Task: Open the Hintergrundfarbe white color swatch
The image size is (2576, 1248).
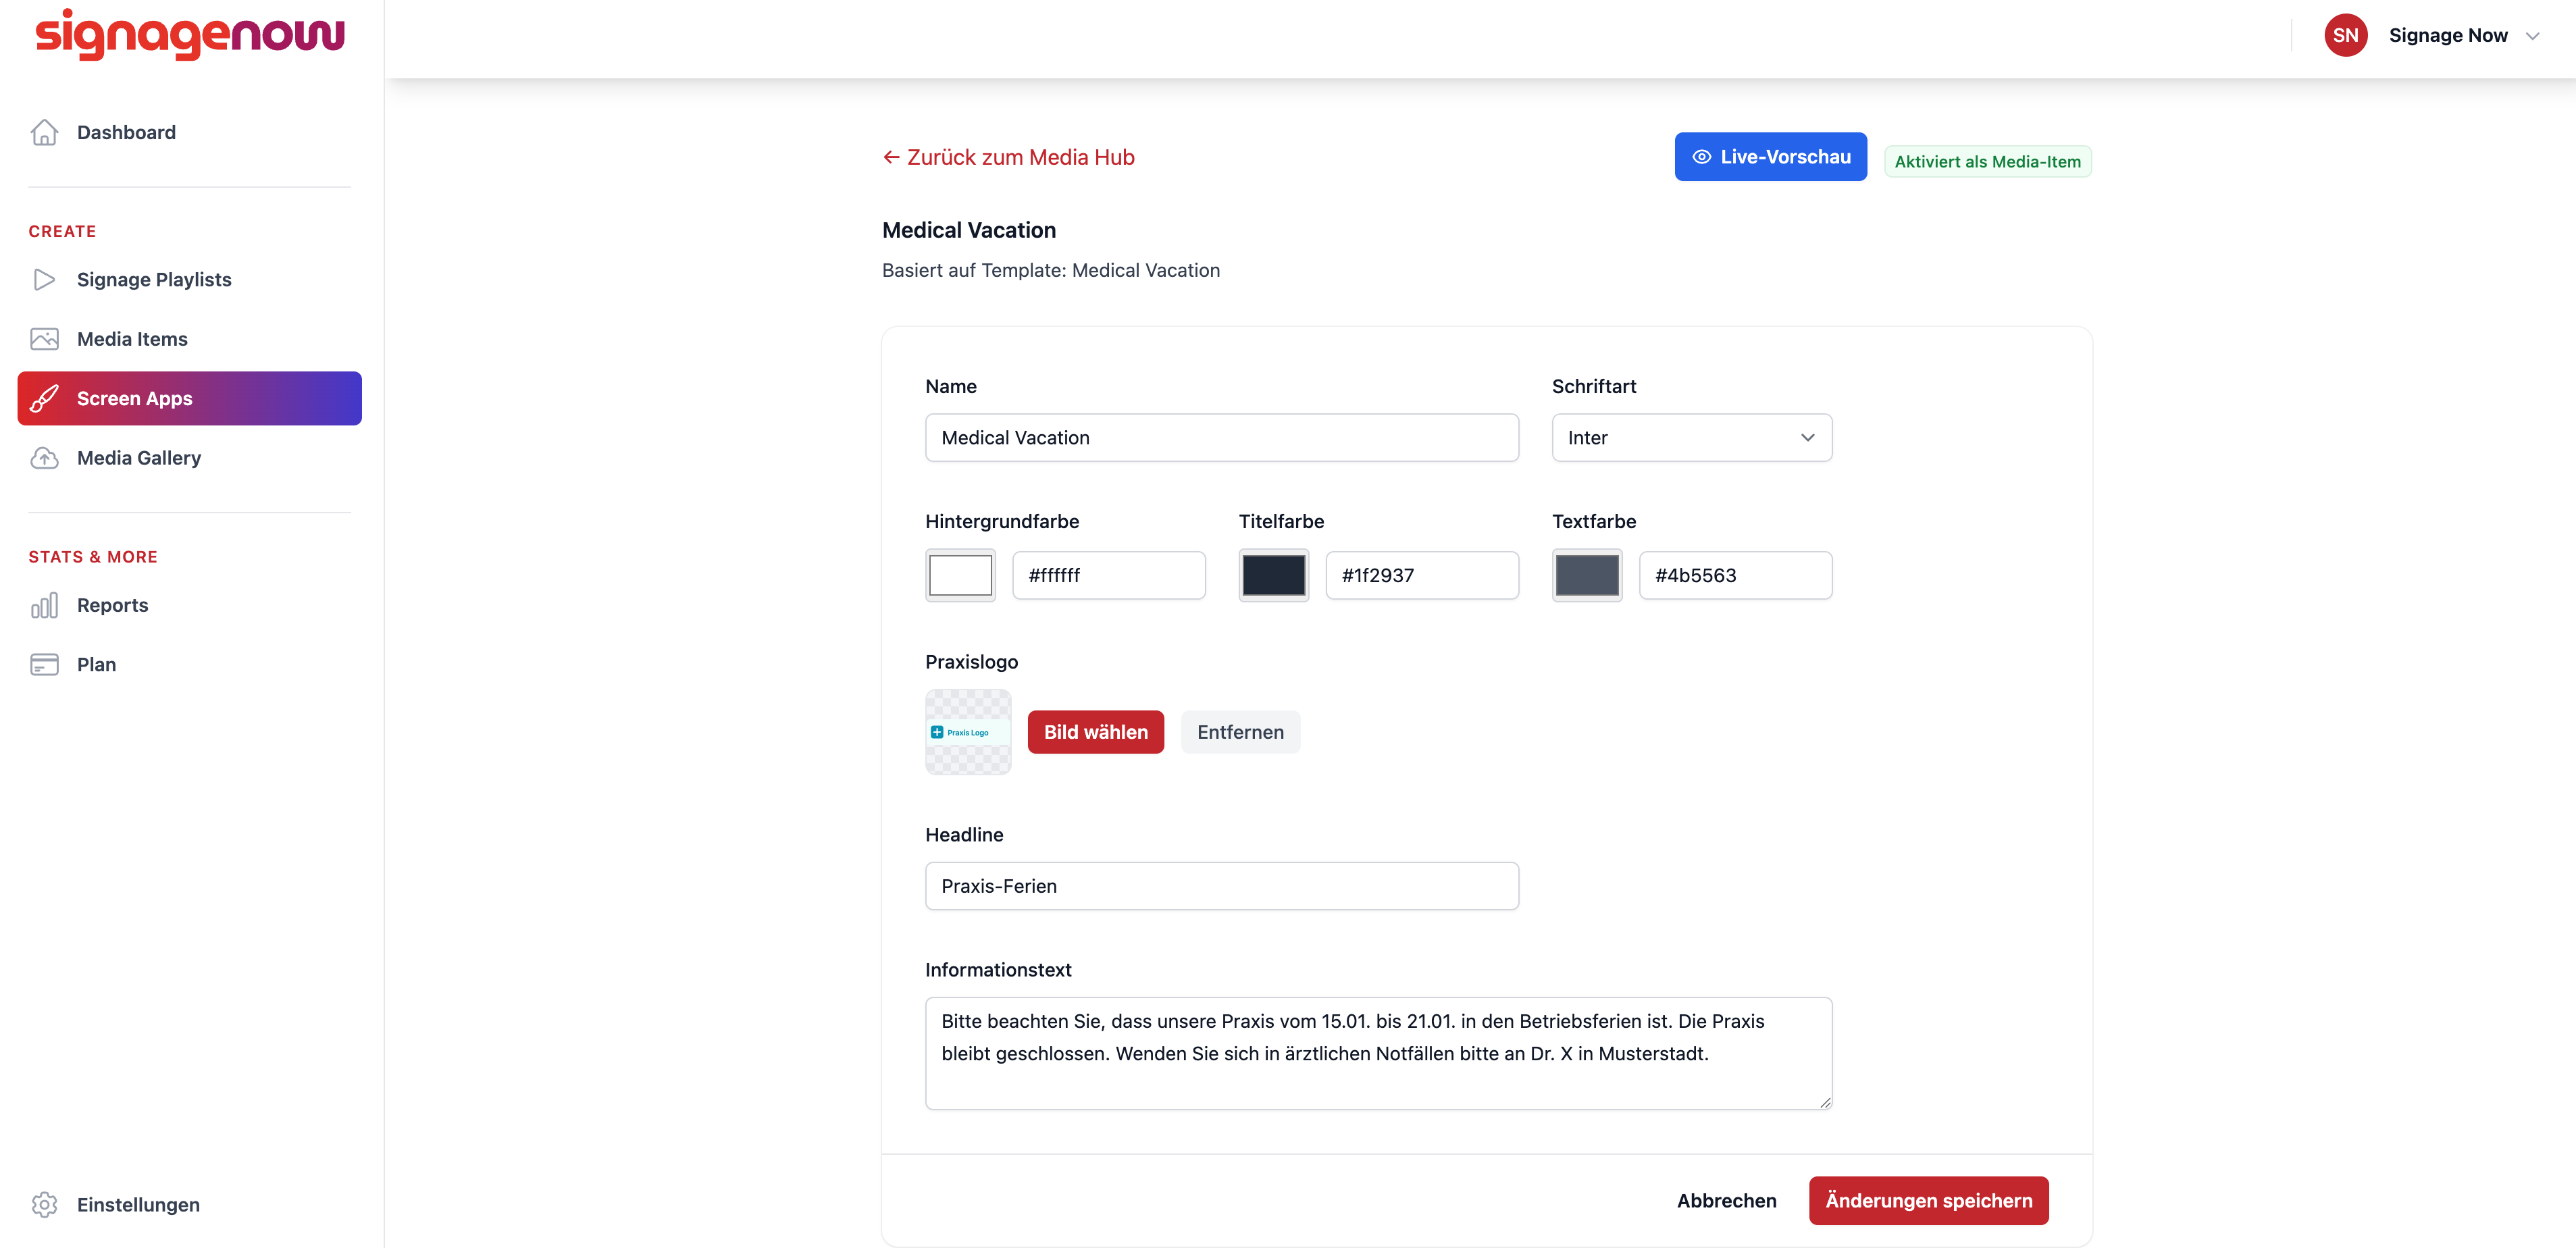Action: pyautogui.click(x=960, y=575)
